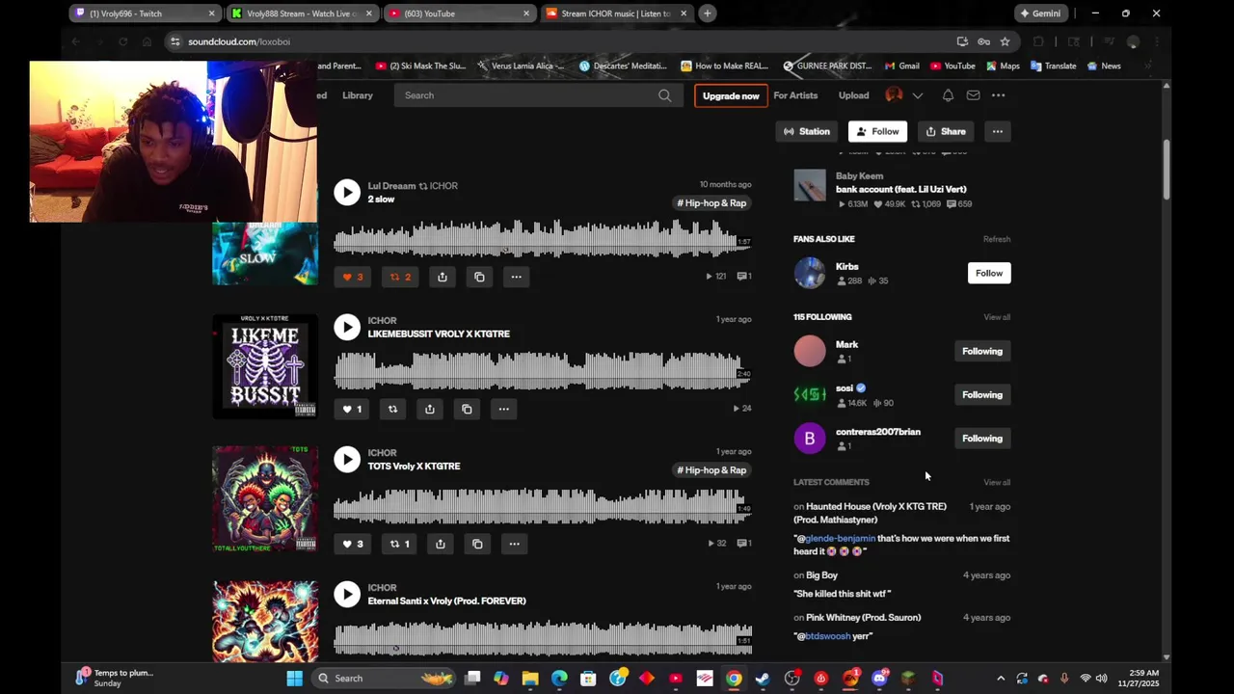Play Eternal Santi x Vroly track
Image resolution: width=1234 pixels, height=694 pixels.
347,594
